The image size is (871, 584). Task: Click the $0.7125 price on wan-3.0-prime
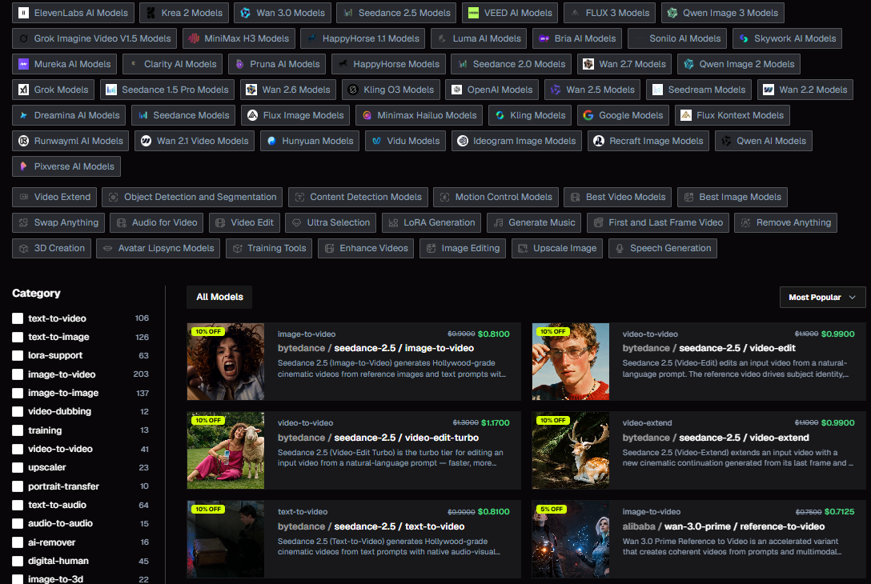(839, 511)
